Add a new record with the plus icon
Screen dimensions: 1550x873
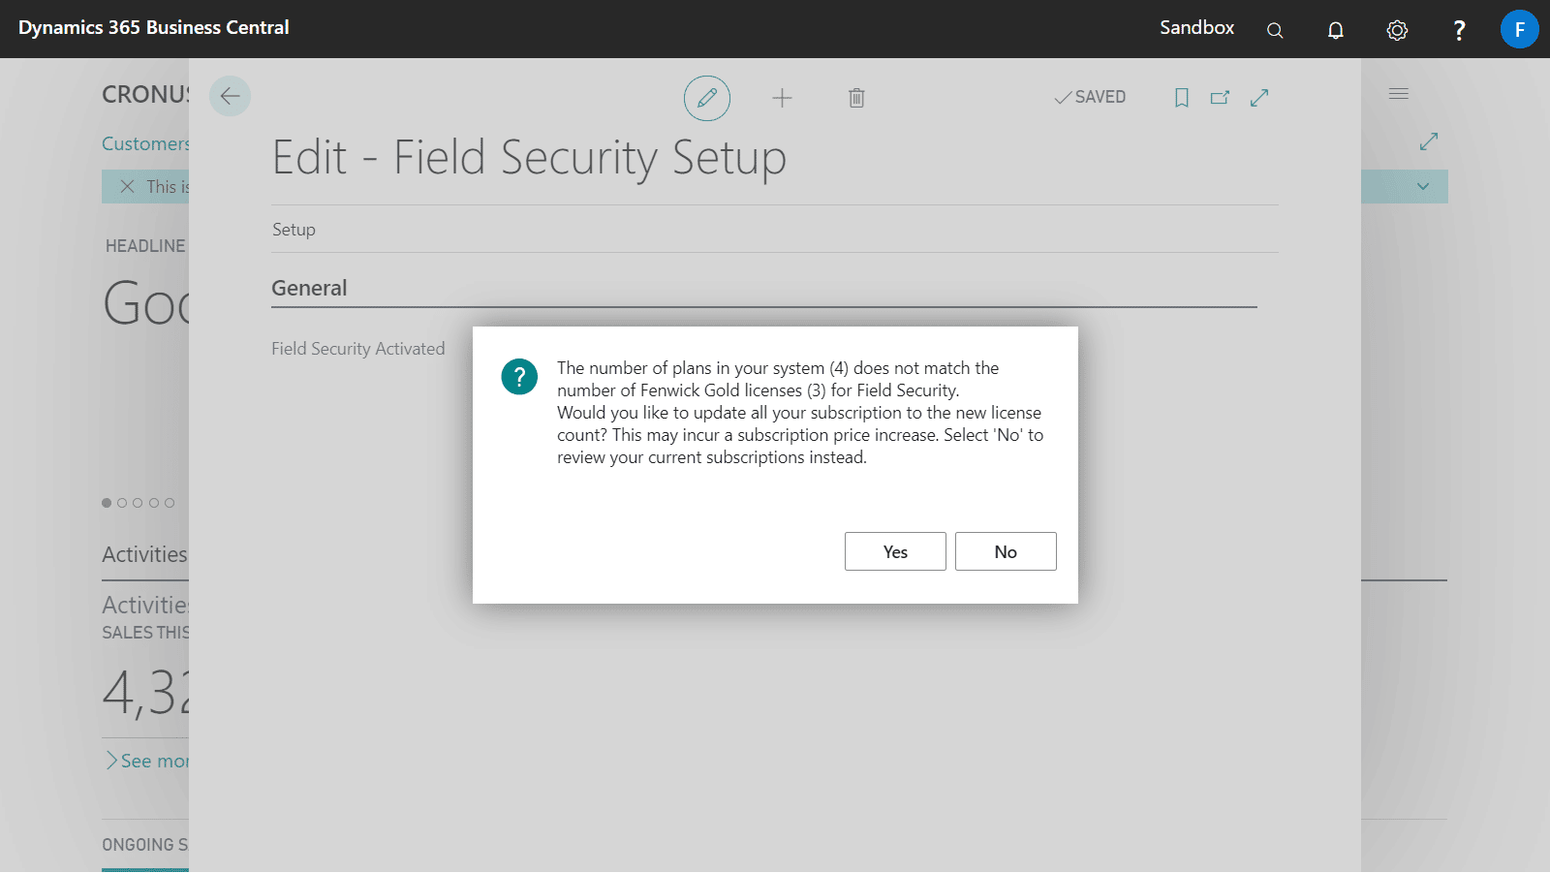coord(782,98)
